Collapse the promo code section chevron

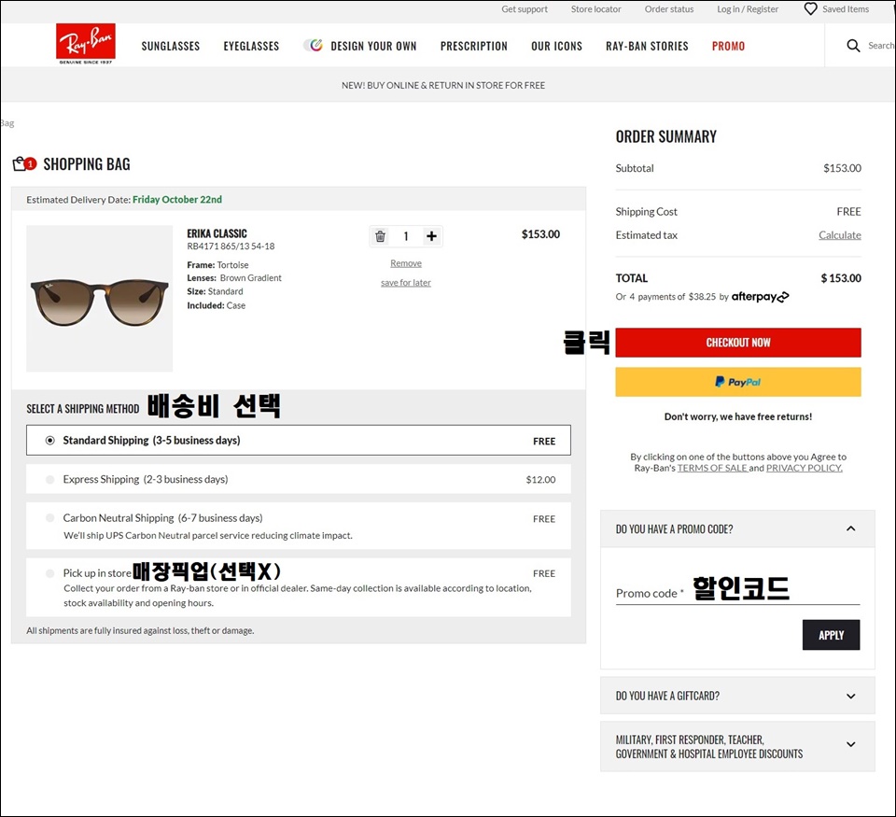[x=851, y=528]
